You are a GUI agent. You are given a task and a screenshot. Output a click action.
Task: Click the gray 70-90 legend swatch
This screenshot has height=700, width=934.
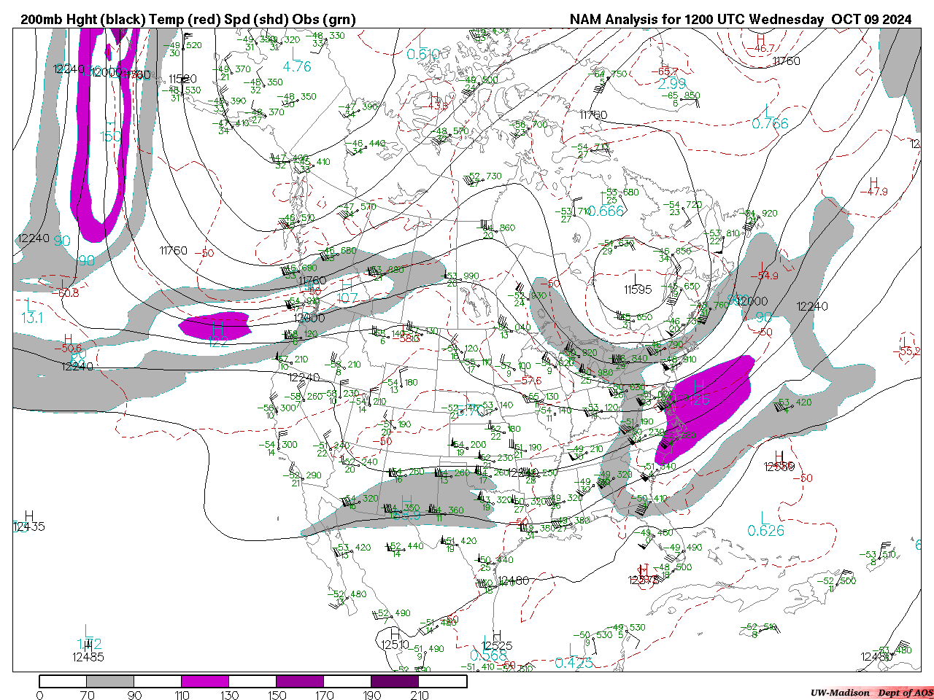(110, 681)
